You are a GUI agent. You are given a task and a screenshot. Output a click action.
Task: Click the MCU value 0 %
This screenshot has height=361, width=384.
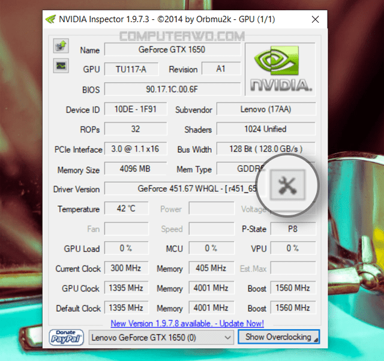pos(212,248)
